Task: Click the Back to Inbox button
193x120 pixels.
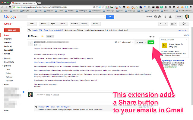Action: pos(32,24)
